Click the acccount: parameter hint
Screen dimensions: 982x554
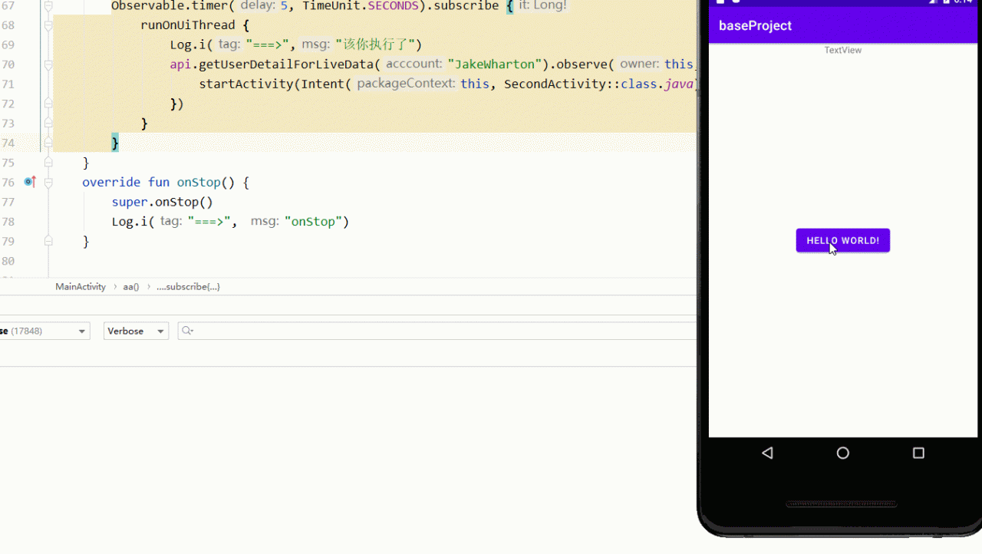pos(414,64)
